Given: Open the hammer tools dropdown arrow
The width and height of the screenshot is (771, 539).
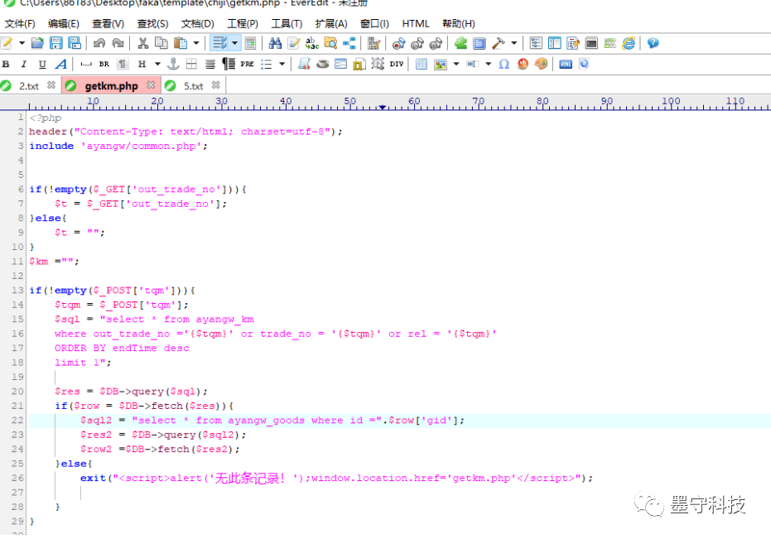Looking at the screenshot, I should [x=513, y=43].
